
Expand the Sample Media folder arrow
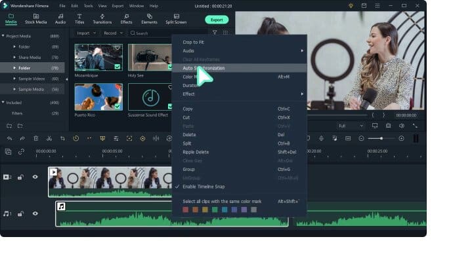pyautogui.click(x=14, y=89)
